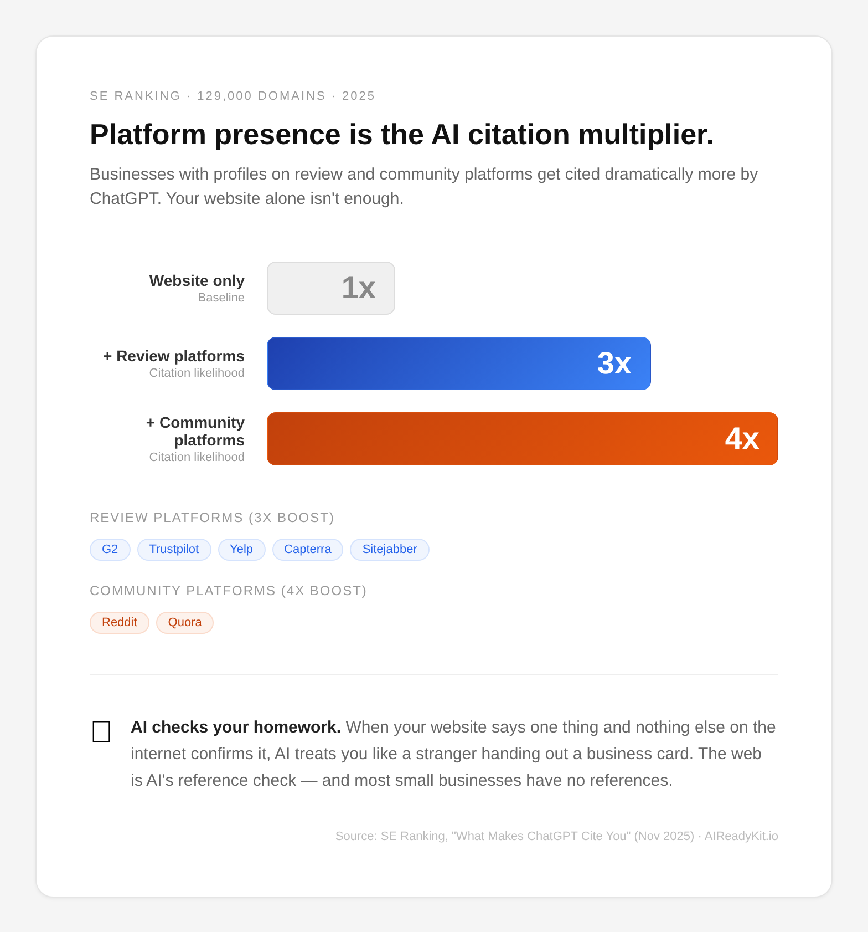Click the square icon beside AI checks your homework
This screenshot has width=868, height=932.
point(101,731)
